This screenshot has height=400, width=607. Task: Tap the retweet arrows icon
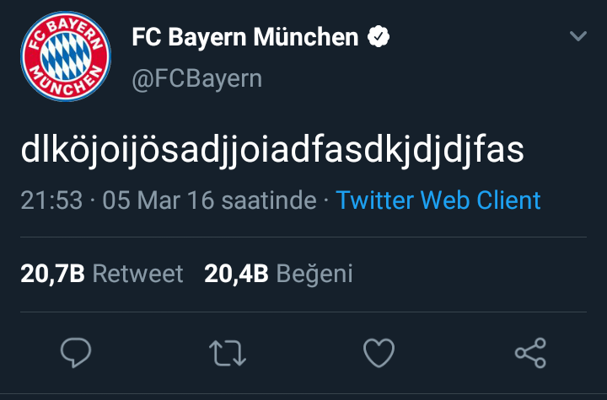point(228,352)
